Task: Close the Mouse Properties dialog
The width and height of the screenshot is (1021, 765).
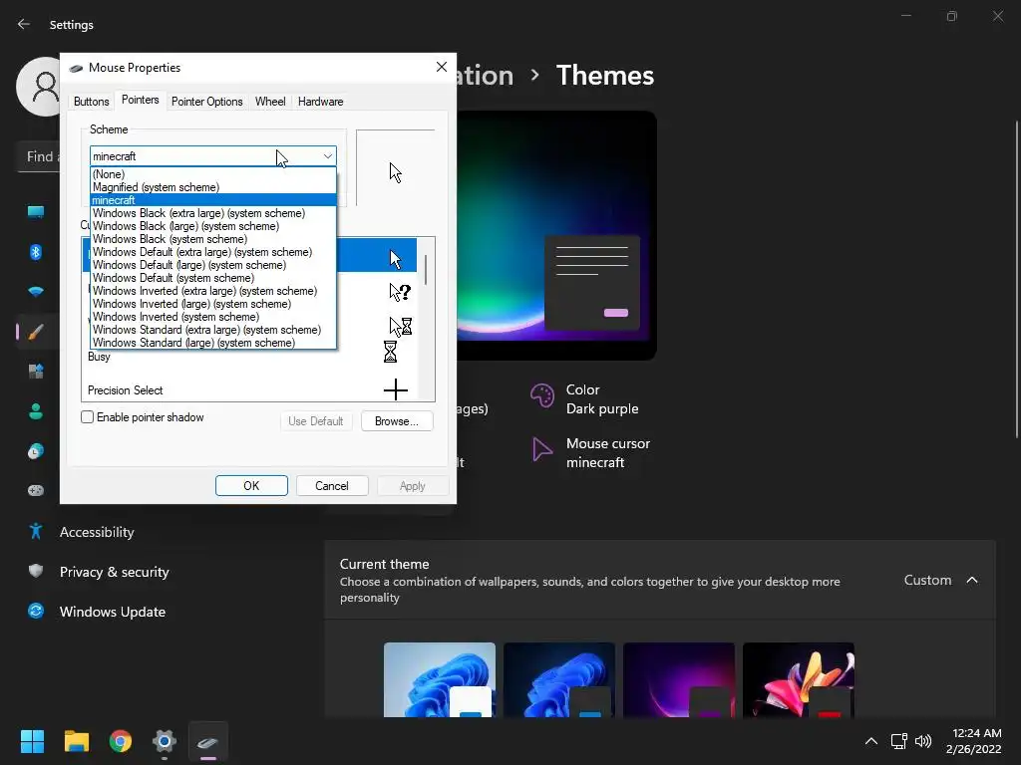Action: 442,67
